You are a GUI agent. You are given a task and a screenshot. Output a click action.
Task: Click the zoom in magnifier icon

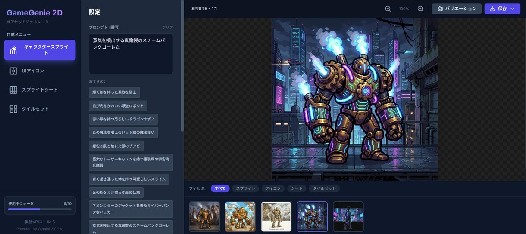click(x=420, y=9)
